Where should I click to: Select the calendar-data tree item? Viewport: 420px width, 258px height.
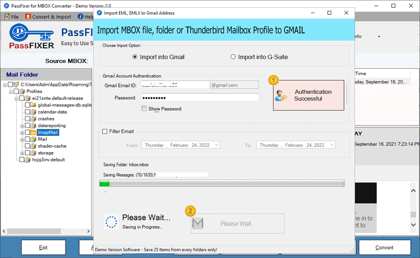52,112
